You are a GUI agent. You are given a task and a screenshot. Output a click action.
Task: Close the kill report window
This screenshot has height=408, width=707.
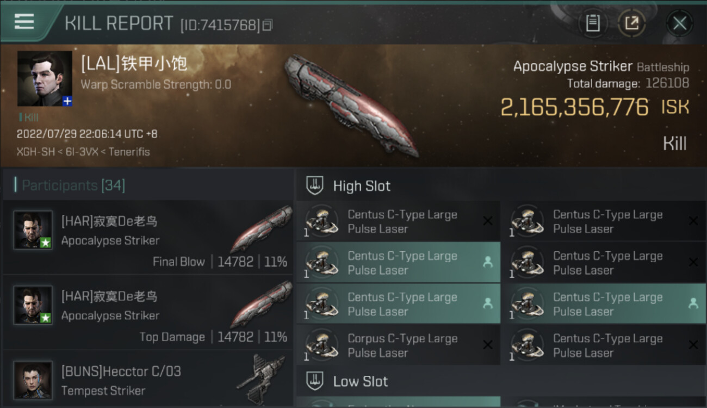coord(679,23)
